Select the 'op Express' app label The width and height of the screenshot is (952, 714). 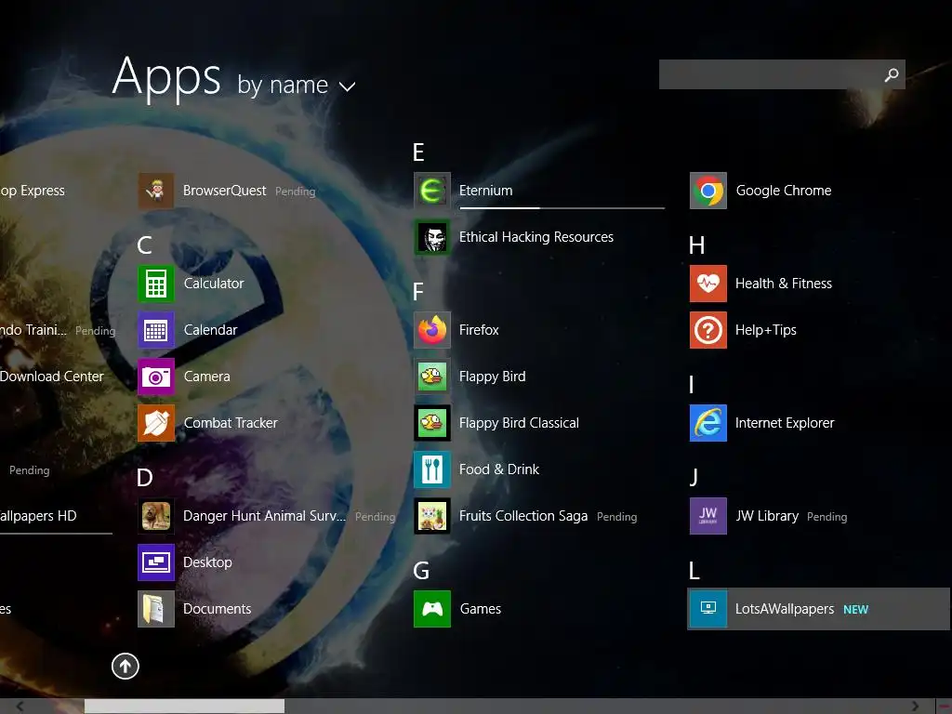[x=33, y=191]
